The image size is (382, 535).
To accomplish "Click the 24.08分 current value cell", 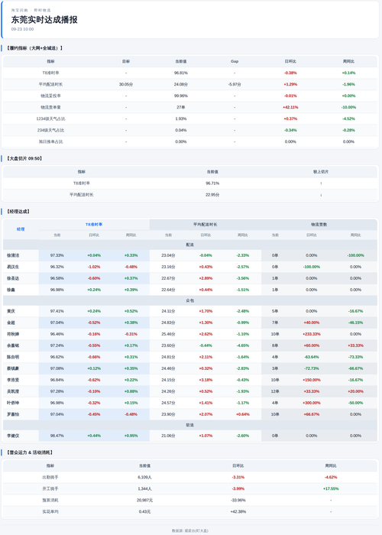I will (181, 84).
